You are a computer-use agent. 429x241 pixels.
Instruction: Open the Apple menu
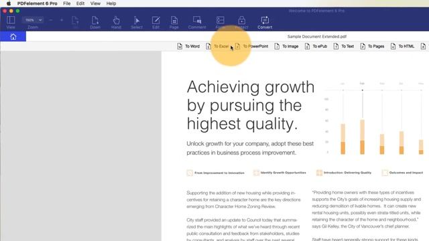[9, 3]
